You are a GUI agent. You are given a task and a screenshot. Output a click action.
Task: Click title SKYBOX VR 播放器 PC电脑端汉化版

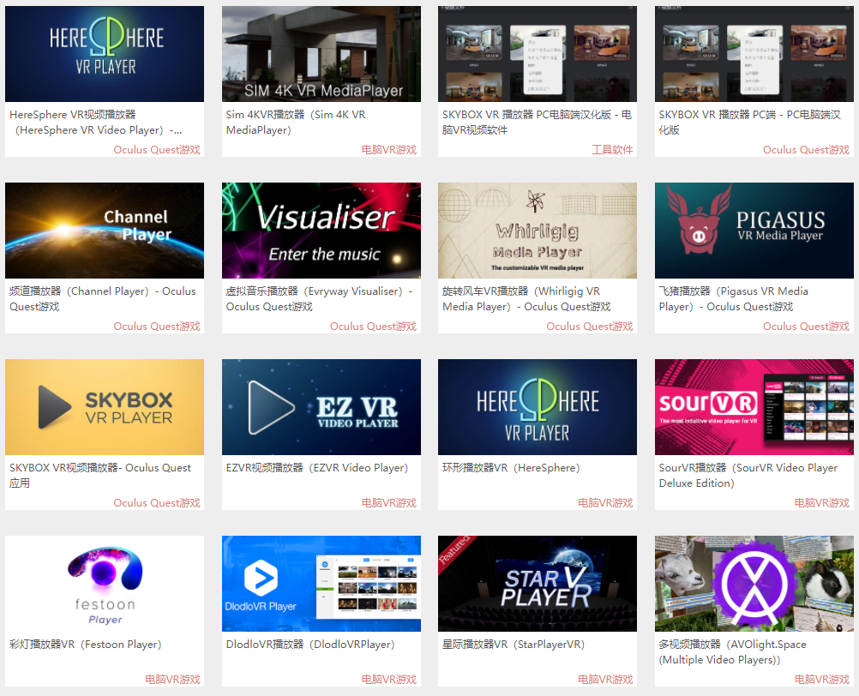537,122
